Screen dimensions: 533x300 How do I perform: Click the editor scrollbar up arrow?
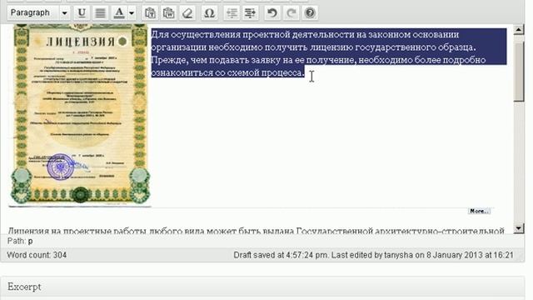pos(518,30)
